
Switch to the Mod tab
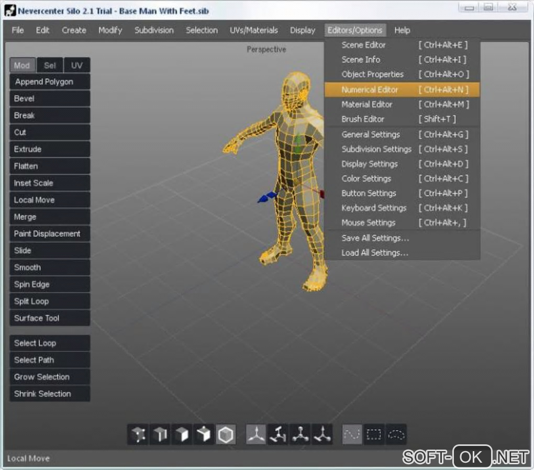(22, 65)
